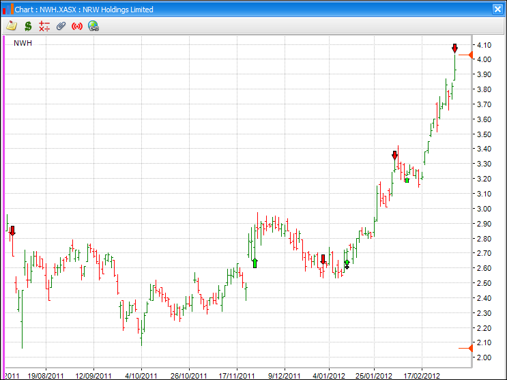Click the 17/11/2011 date label
The width and height of the screenshot is (507, 380).
point(237,376)
